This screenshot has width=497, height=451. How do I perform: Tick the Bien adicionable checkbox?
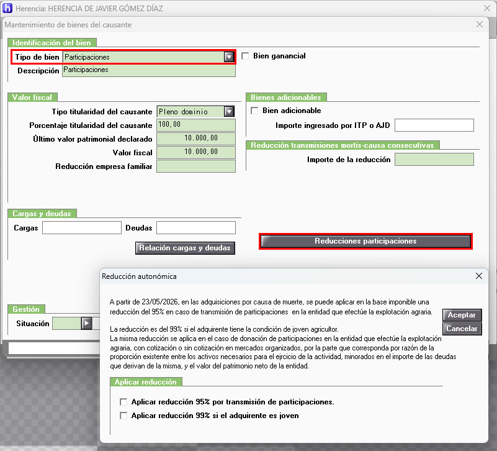(254, 111)
